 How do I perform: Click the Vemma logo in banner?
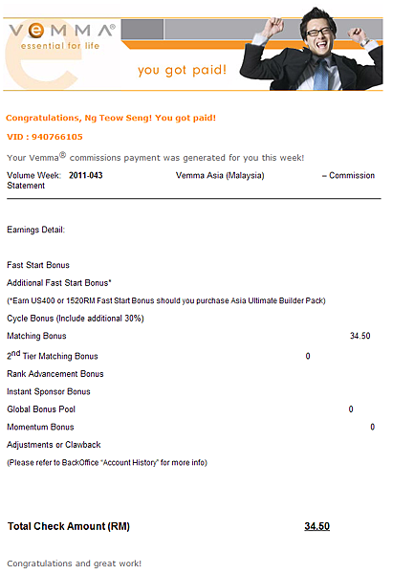(x=62, y=36)
